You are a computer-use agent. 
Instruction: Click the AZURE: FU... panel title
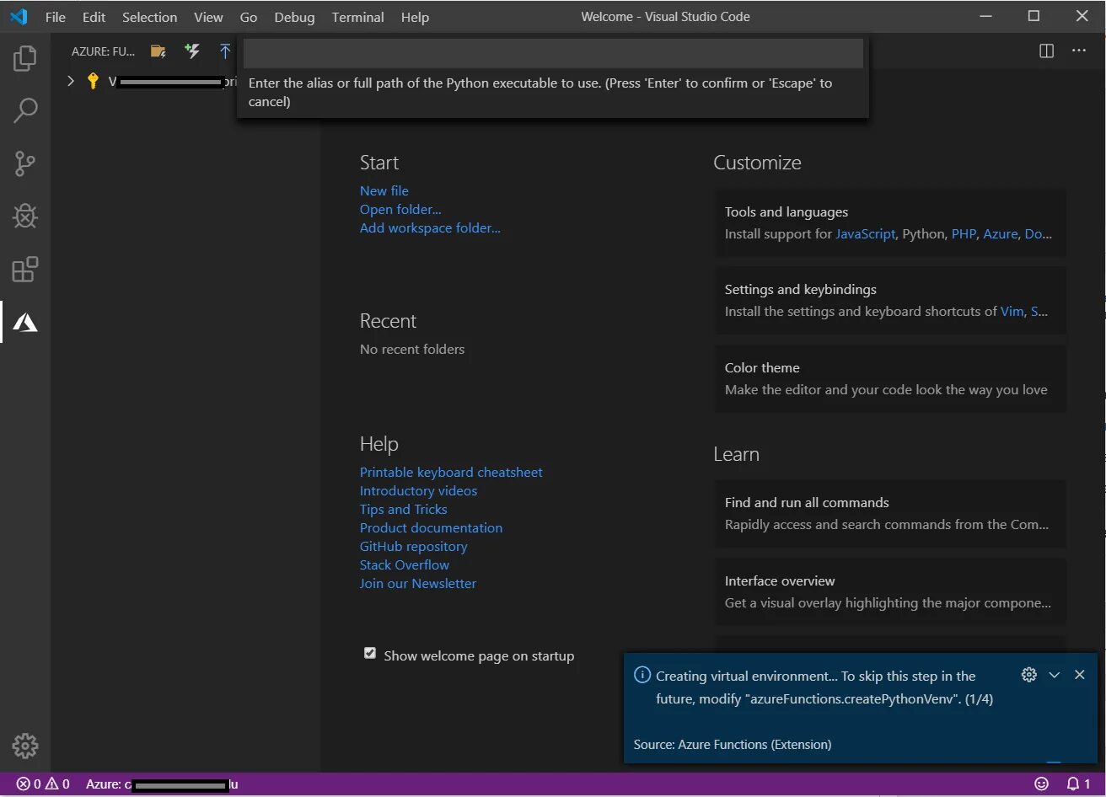[x=103, y=51]
